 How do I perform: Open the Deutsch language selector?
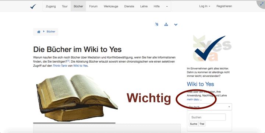(209, 107)
